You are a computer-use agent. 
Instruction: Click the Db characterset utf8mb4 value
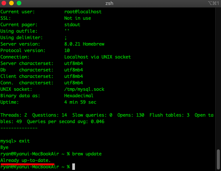(73, 70)
